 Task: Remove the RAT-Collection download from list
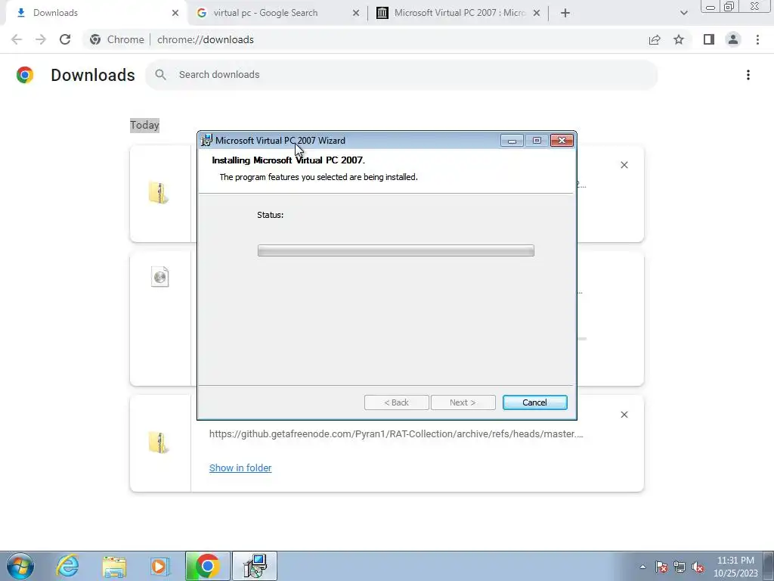pos(624,415)
